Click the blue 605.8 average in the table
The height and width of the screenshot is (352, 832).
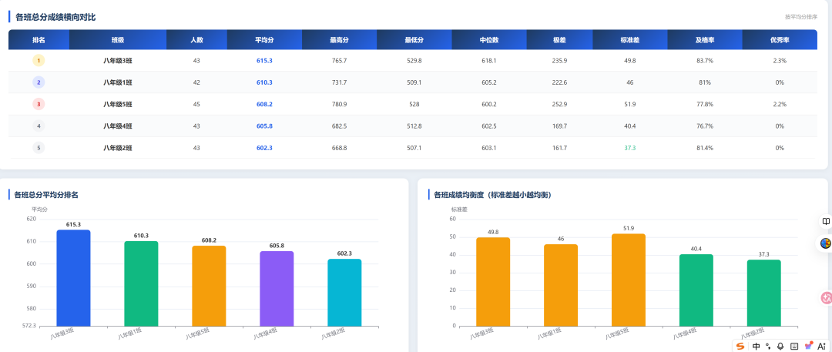(264, 126)
